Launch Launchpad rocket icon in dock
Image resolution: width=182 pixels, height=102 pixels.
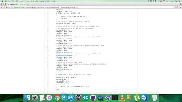point(35,98)
